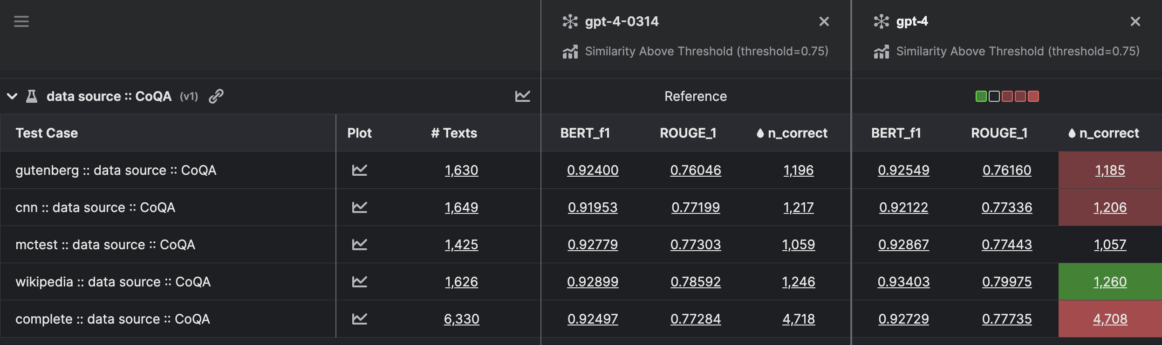The image size is (1162, 345).
Task: Show plot for wikipedia test case
Action: coord(360,282)
